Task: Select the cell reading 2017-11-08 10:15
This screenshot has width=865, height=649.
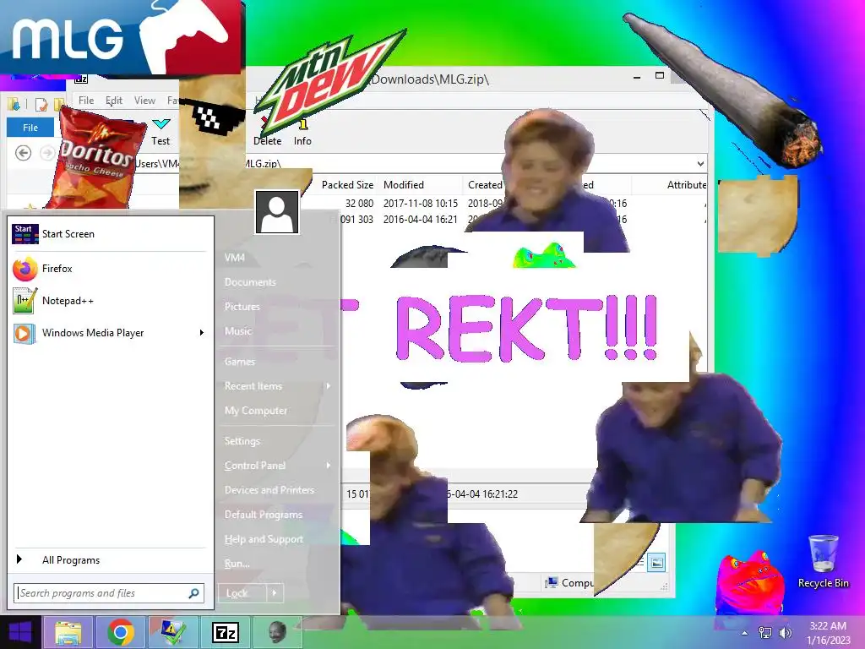Action: tap(421, 204)
